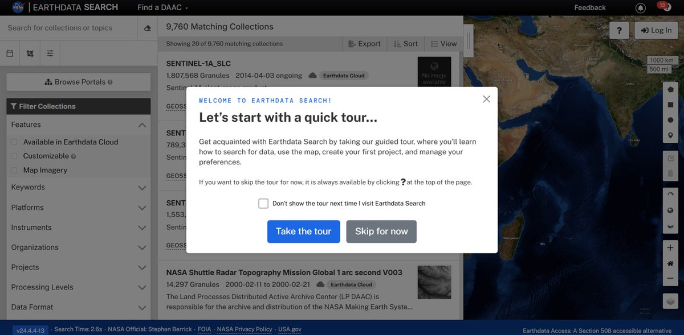Select the circle drawing tool
684x335 pixels.
tap(670, 119)
